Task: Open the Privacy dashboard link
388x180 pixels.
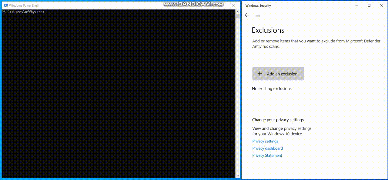Action: 268,148
